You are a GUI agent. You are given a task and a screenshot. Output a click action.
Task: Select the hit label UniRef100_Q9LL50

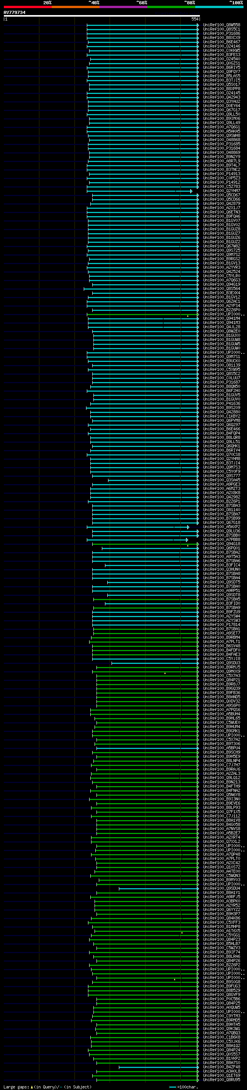221,114
